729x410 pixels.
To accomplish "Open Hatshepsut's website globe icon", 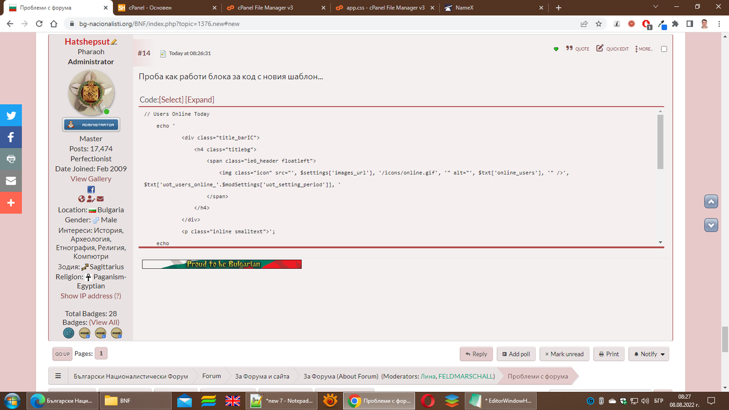I will (81, 199).
